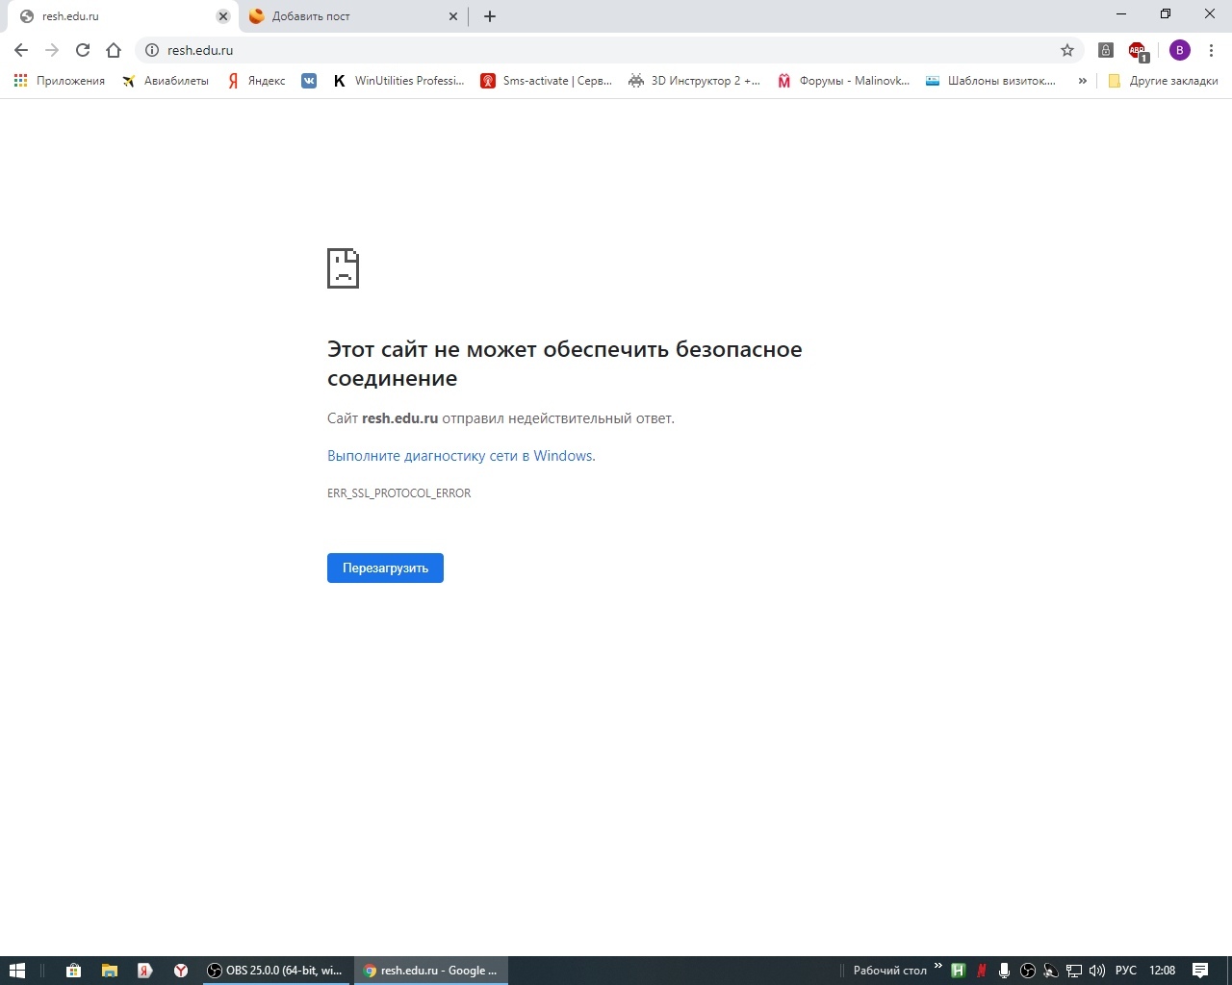Open the lock extension icon in toolbar
1232x985 pixels.
pos(1106,50)
